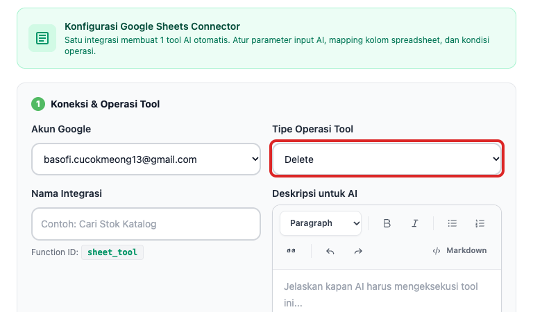Click the sheet_tool Function ID badge
The image size is (533, 312).
(112, 252)
